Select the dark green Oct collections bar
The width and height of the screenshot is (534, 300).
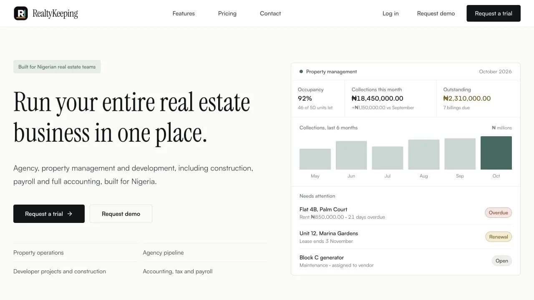tap(496, 153)
